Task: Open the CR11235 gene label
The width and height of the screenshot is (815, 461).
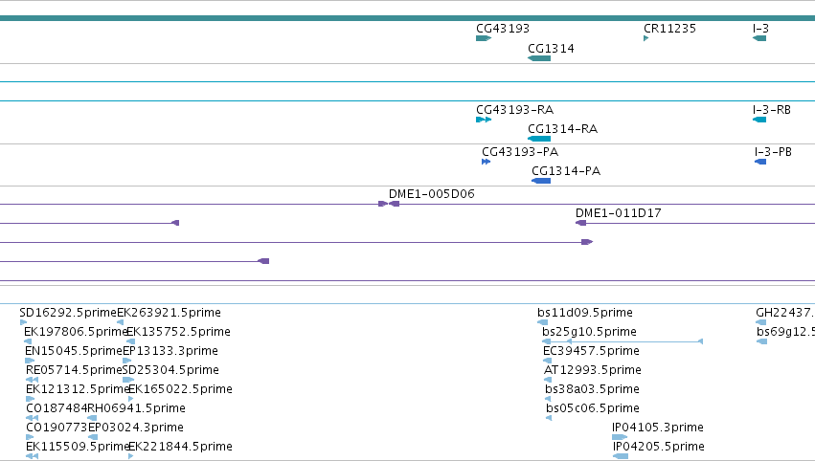Action: (x=669, y=29)
